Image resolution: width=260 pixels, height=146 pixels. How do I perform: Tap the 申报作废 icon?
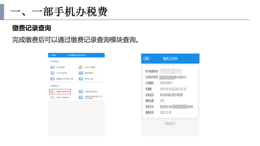coord(81,79)
